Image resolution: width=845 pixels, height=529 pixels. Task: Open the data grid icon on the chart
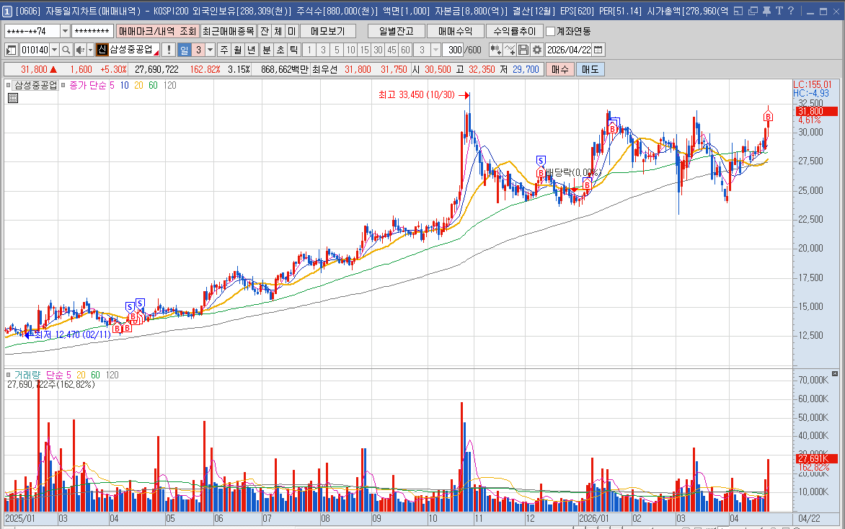pos(12,98)
